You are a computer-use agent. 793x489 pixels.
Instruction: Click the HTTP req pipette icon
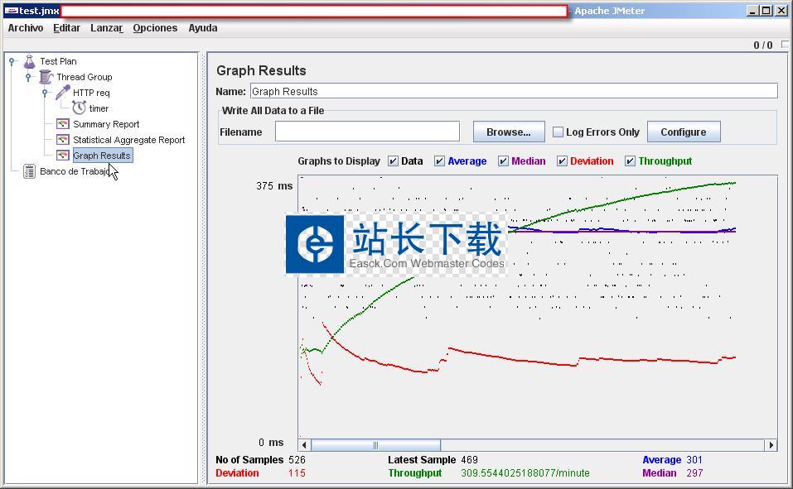(x=62, y=93)
